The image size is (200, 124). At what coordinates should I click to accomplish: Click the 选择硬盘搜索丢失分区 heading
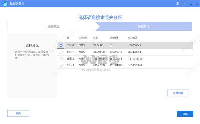(100, 17)
